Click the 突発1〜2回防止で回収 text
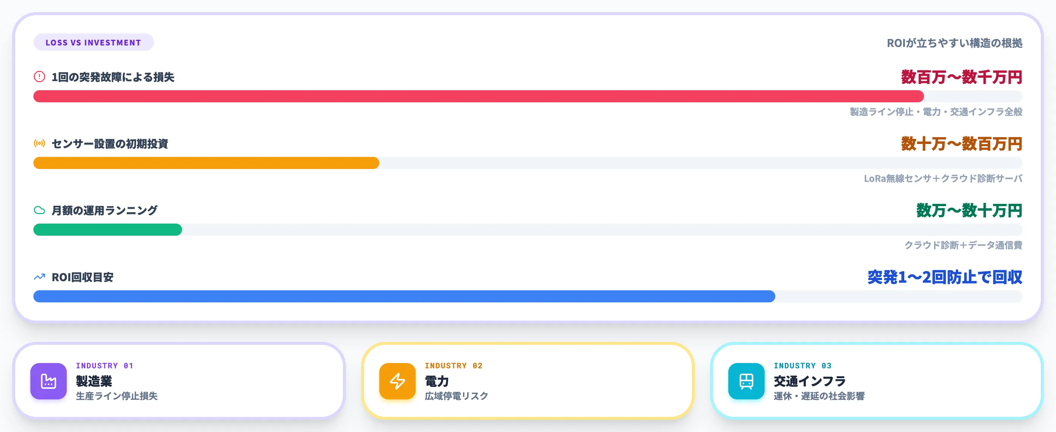The width and height of the screenshot is (1056, 432). pyautogui.click(x=944, y=277)
